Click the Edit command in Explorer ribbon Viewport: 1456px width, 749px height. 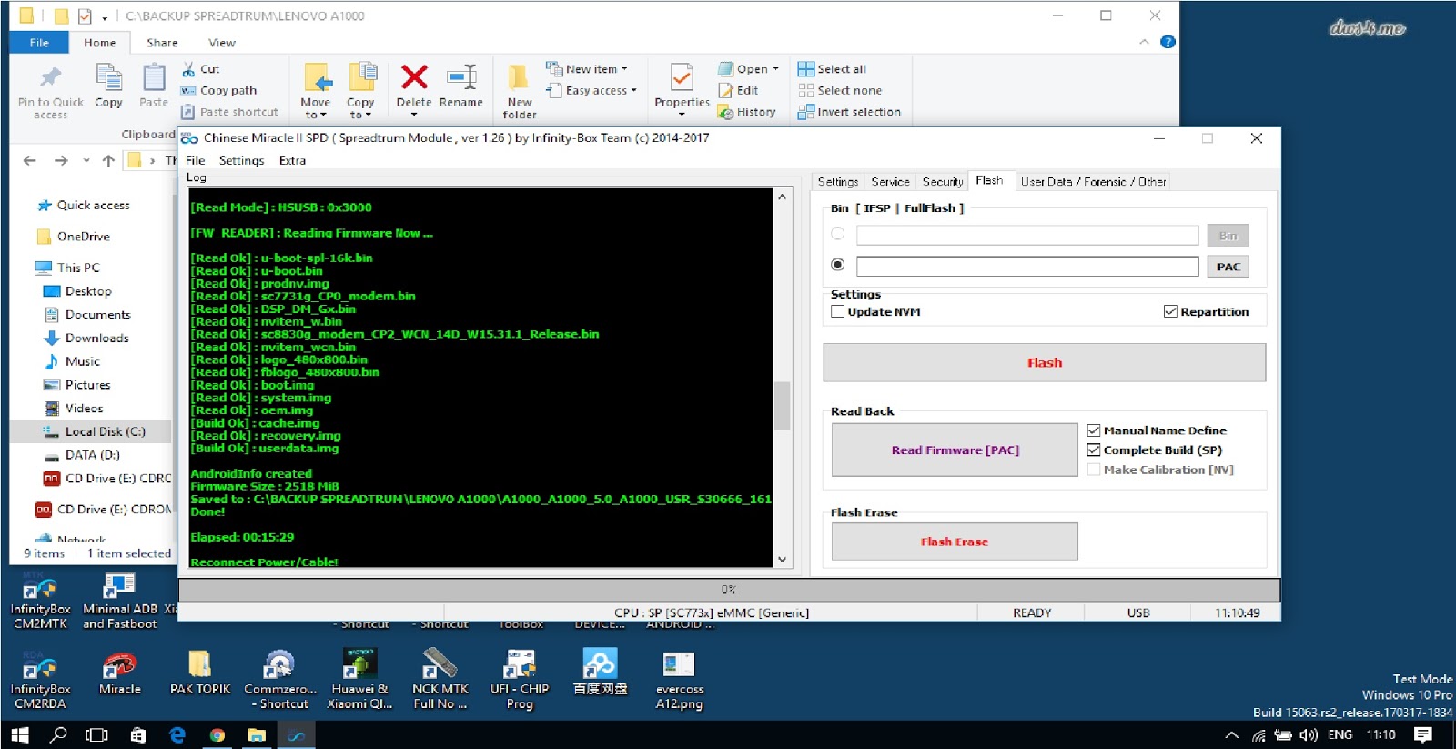pyautogui.click(x=738, y=91)
